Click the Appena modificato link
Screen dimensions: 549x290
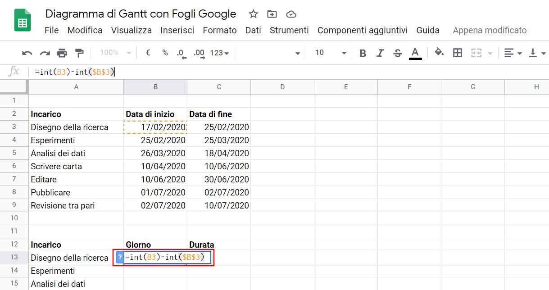click(x=490, y=30)
